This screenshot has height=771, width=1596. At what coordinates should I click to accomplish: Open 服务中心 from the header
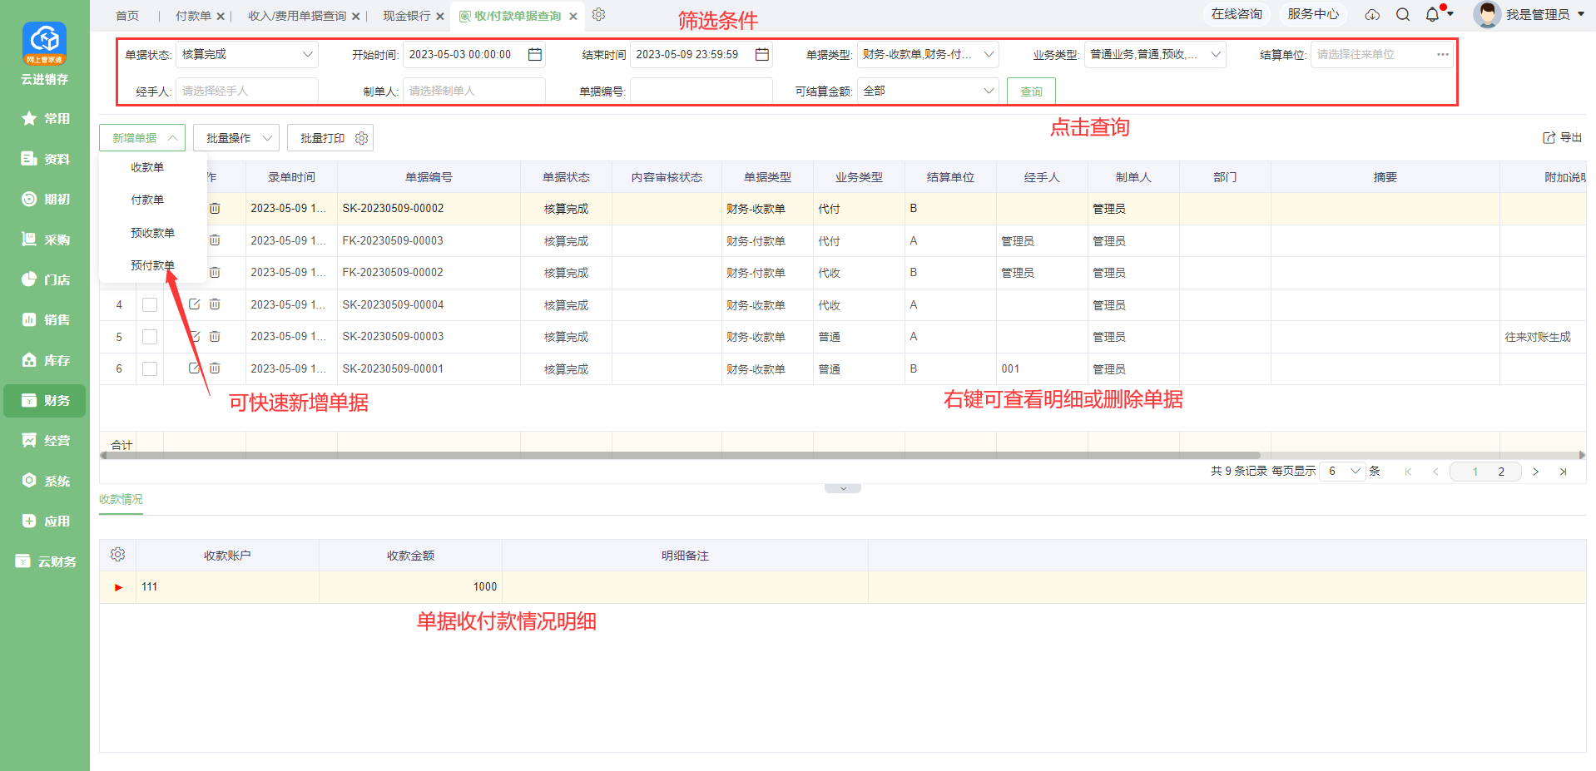[1313, 14]
